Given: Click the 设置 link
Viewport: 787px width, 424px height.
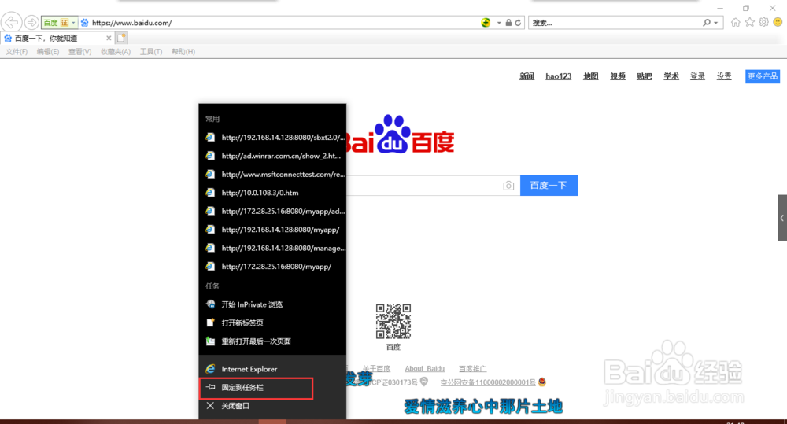Looking at the screenshot, I should [724, 76].
